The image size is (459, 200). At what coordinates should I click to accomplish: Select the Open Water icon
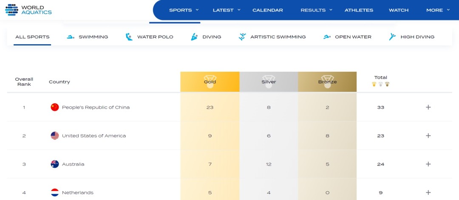327,37
